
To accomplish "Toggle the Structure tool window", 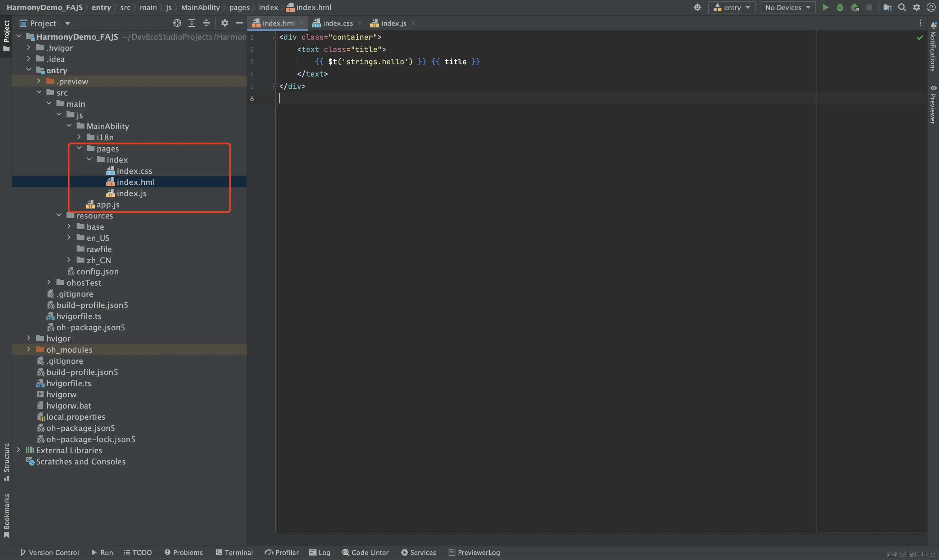I will tap(7, 462).
